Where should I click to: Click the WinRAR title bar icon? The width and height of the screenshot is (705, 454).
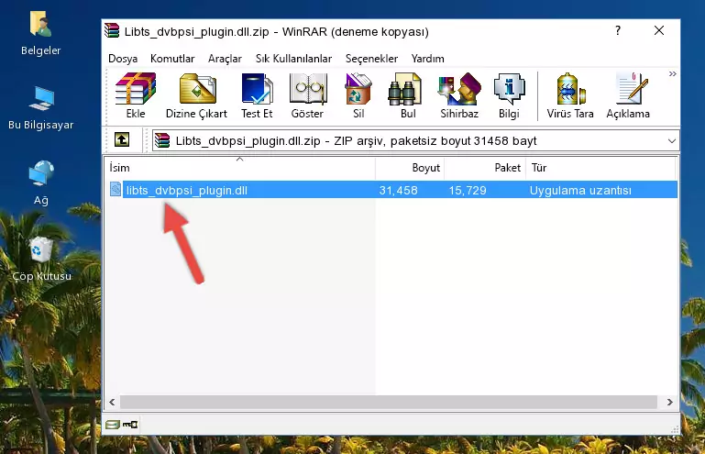[112, 31]
